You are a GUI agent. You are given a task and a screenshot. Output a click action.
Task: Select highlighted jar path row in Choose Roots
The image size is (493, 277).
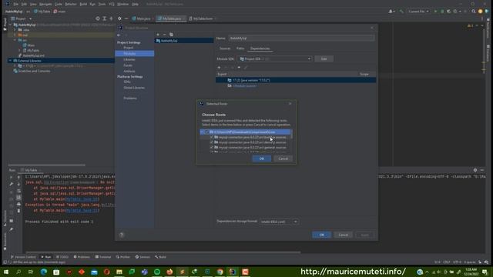pyautogui.click(x=246, y=132)
